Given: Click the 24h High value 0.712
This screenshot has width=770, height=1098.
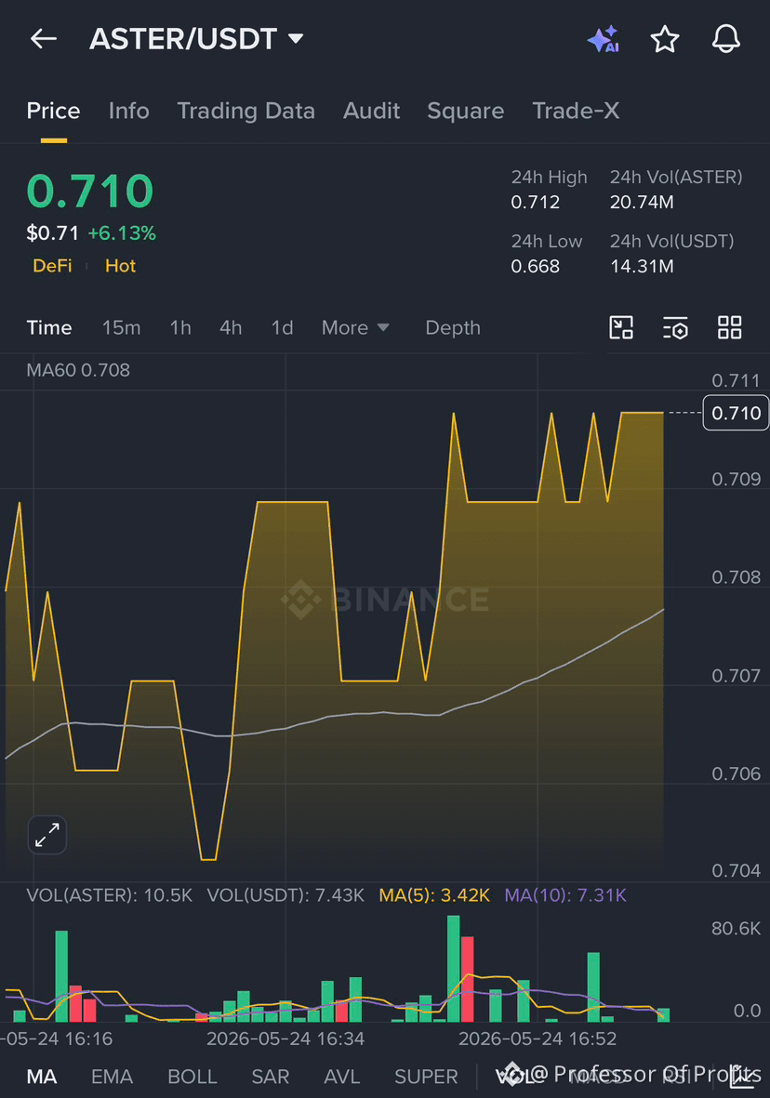Looking at the screenshot, I should coord(536,203).
